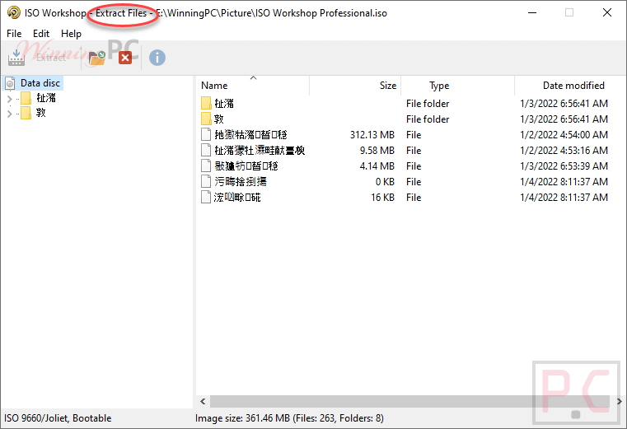Select the first folder icon in tree
This screenshot has width=627, height=429.
coord(26,98)
